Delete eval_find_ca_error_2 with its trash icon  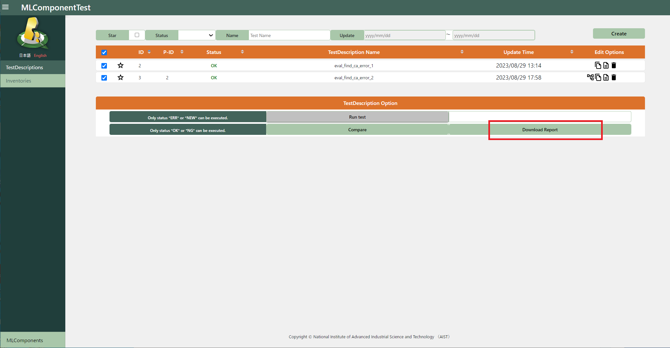[614, 77]
